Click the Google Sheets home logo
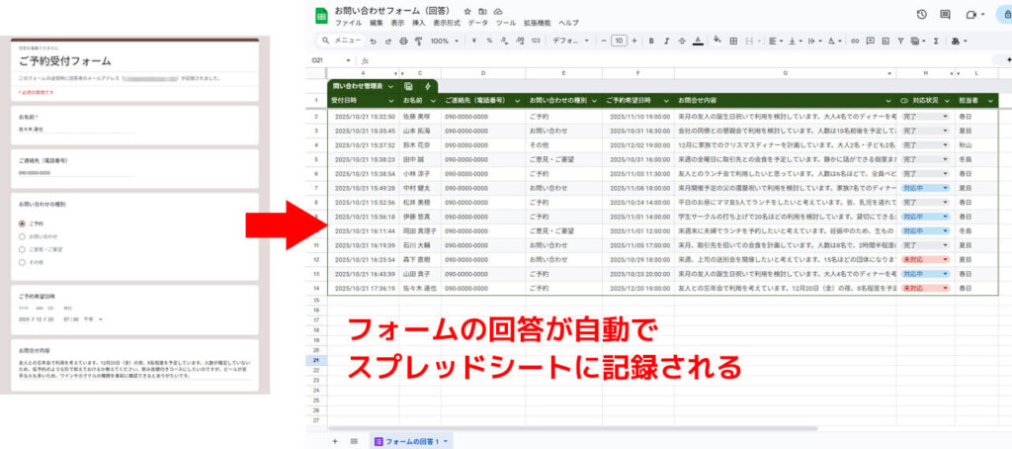Screen dimensions: 1012x449 tap(321, 16)
